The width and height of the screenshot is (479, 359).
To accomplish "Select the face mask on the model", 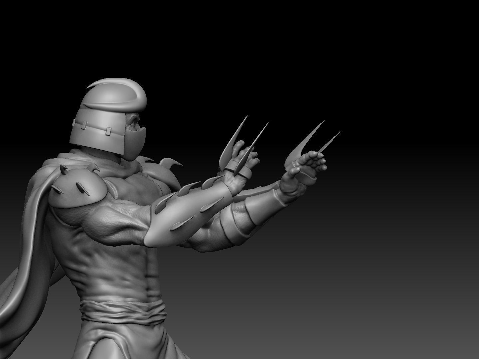I will [x=135, y=144].
